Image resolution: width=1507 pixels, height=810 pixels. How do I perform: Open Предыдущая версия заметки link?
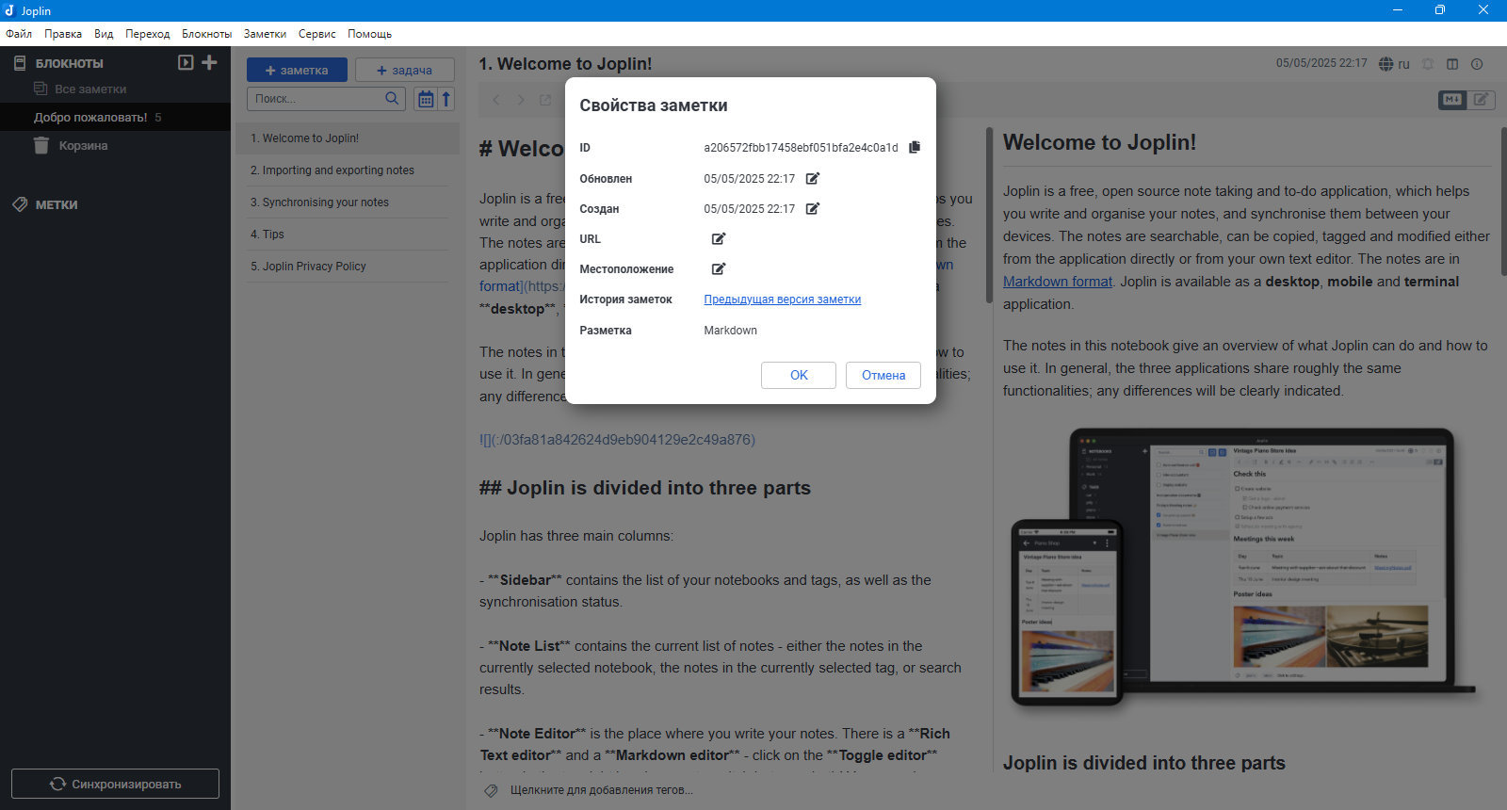click(783, 300)
